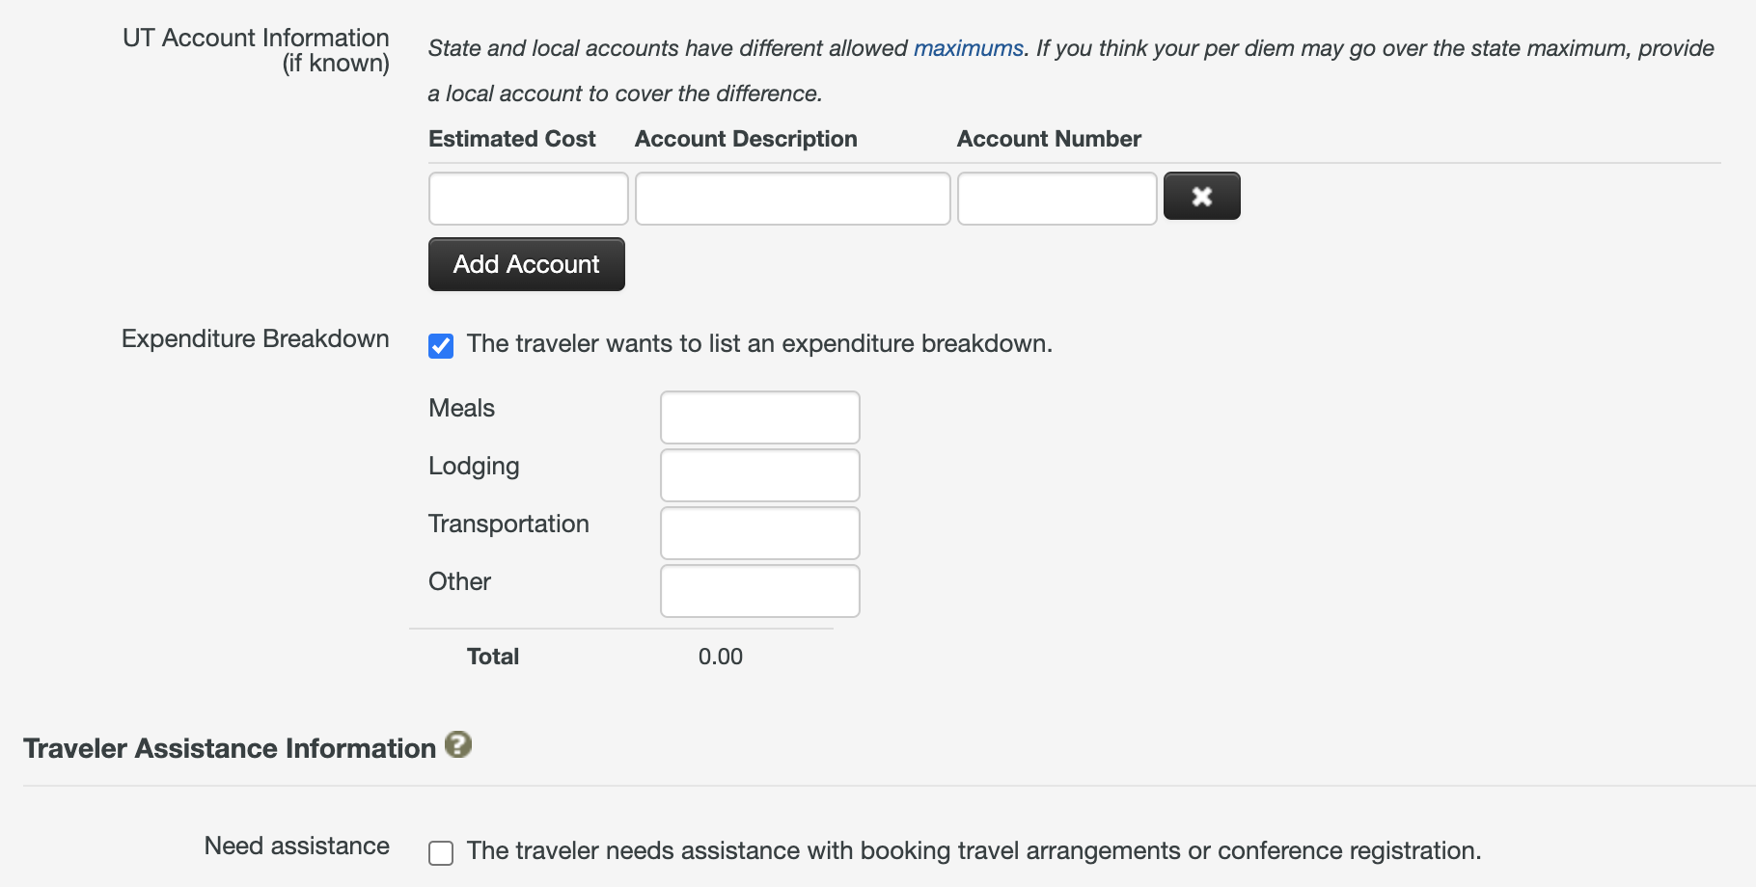
Task: Select the Meals amount field
Action: 759,417
